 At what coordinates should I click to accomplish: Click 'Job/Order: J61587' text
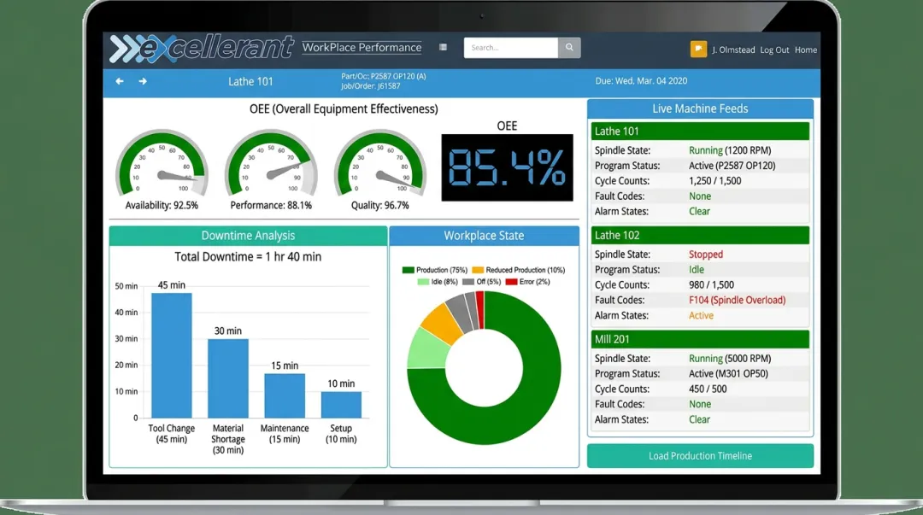(370, 86)
